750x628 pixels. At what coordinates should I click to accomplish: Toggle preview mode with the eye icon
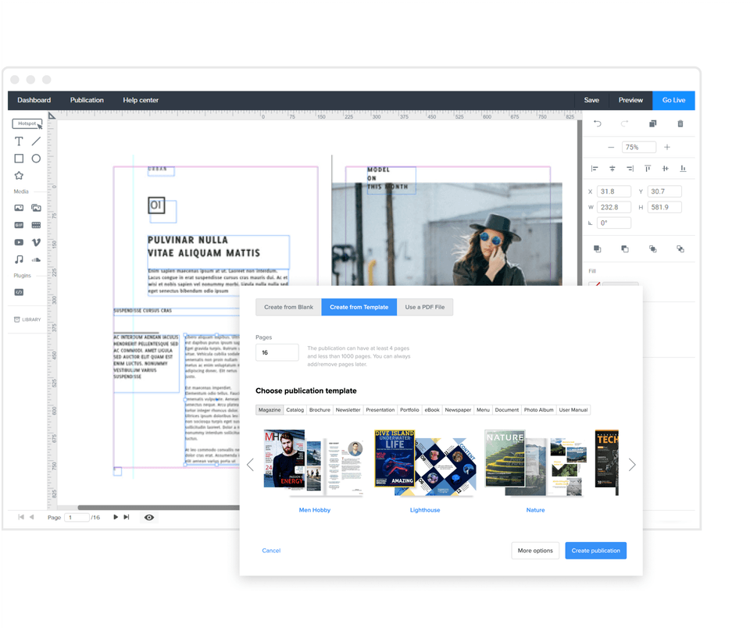[148, 516]
